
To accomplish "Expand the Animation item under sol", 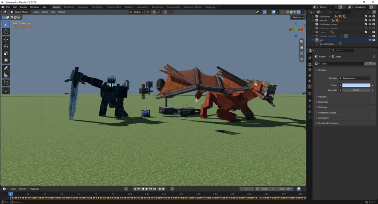I will pos(317,44).
